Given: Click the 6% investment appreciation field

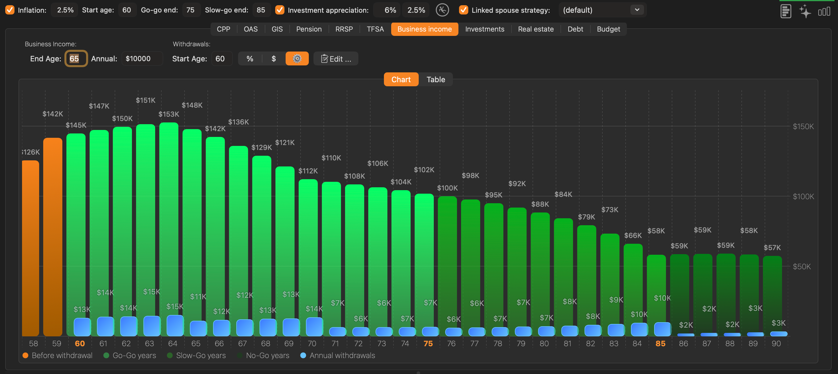Looking at the screenshot, I should point(387,10).
